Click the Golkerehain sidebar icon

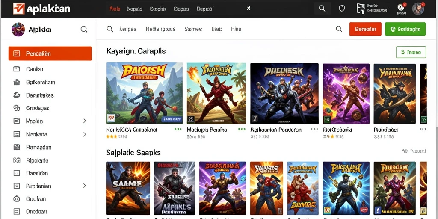17,82
